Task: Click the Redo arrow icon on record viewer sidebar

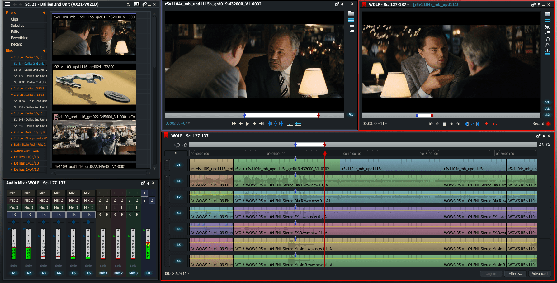Action: (547, 45)
